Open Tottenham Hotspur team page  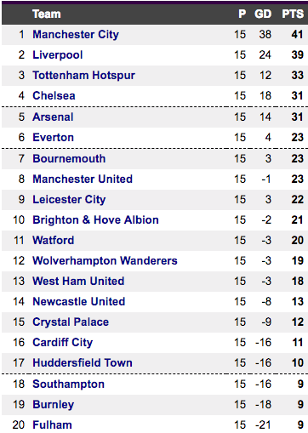pos(83,76)
